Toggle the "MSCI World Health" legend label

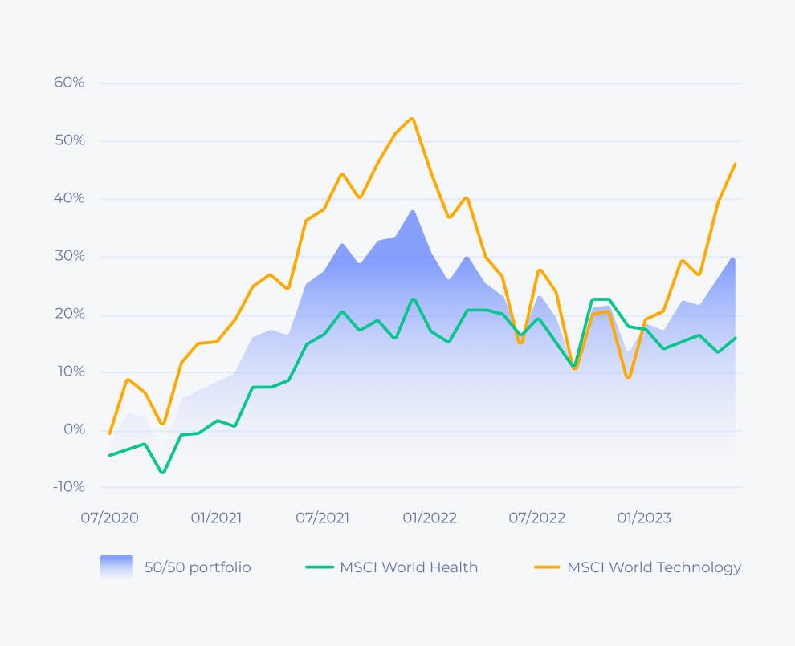409,567
